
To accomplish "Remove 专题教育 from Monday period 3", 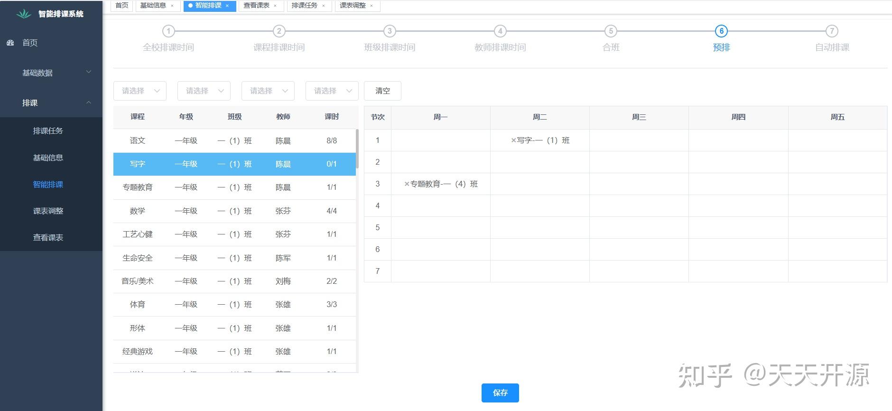I will click(407, 184).
